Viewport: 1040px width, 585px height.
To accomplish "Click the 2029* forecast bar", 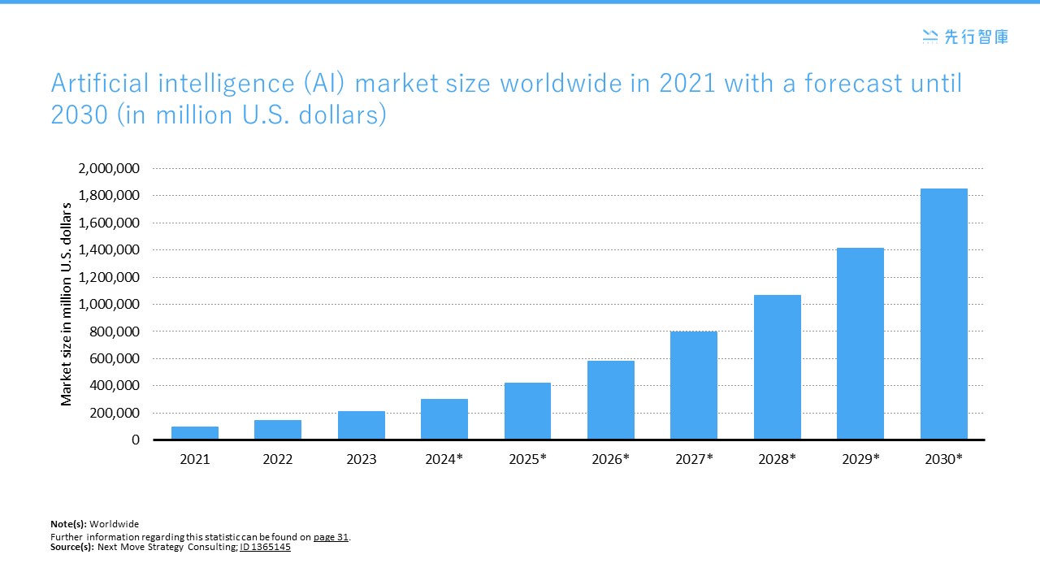I will click(860, 344).
